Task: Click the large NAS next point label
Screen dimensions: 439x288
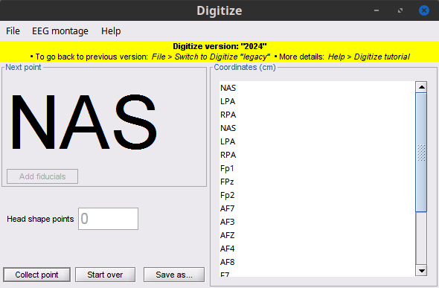Action: pyautogui.click(x=84, y=122)
